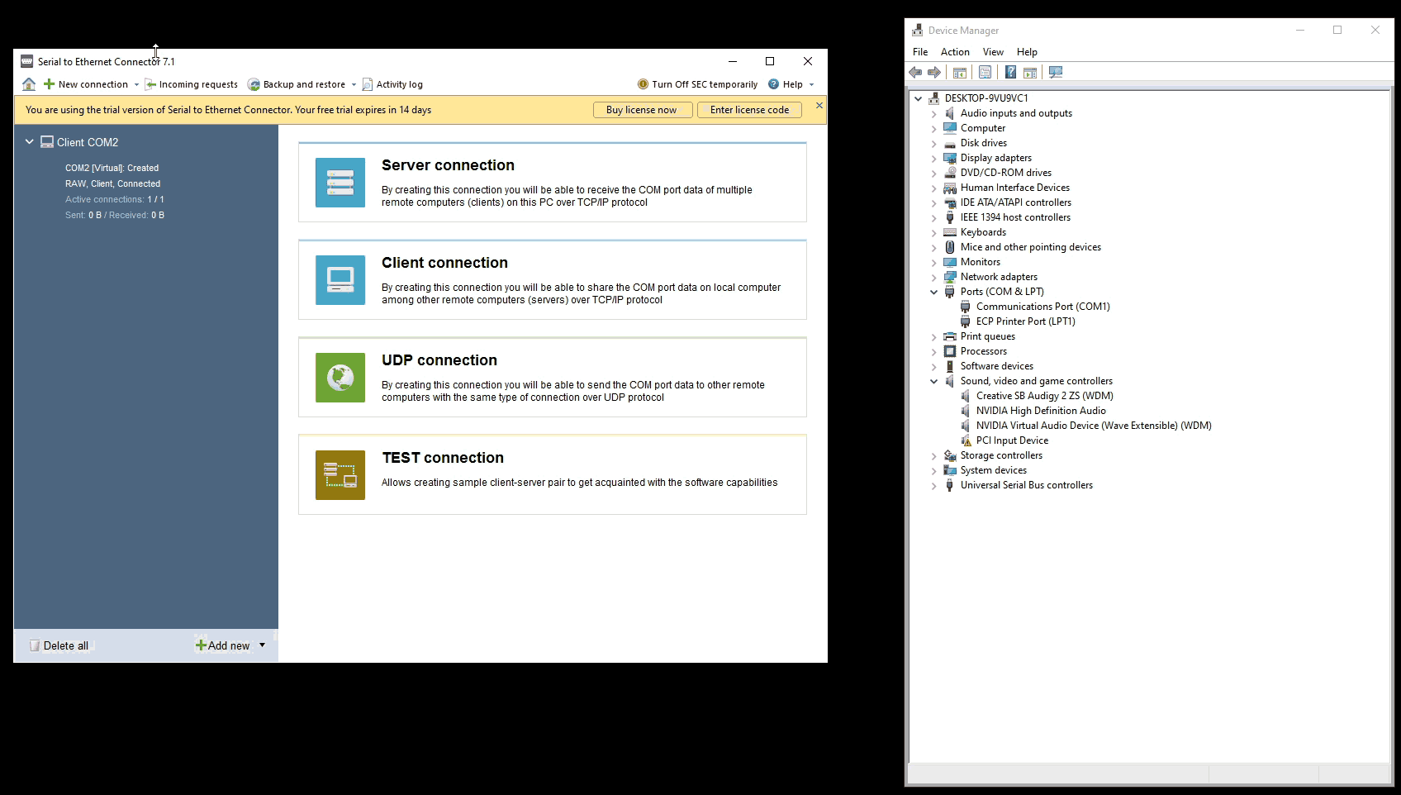Screen dimensions: 1401x795
Task: Click the Add new button
Action: (223, 646)
